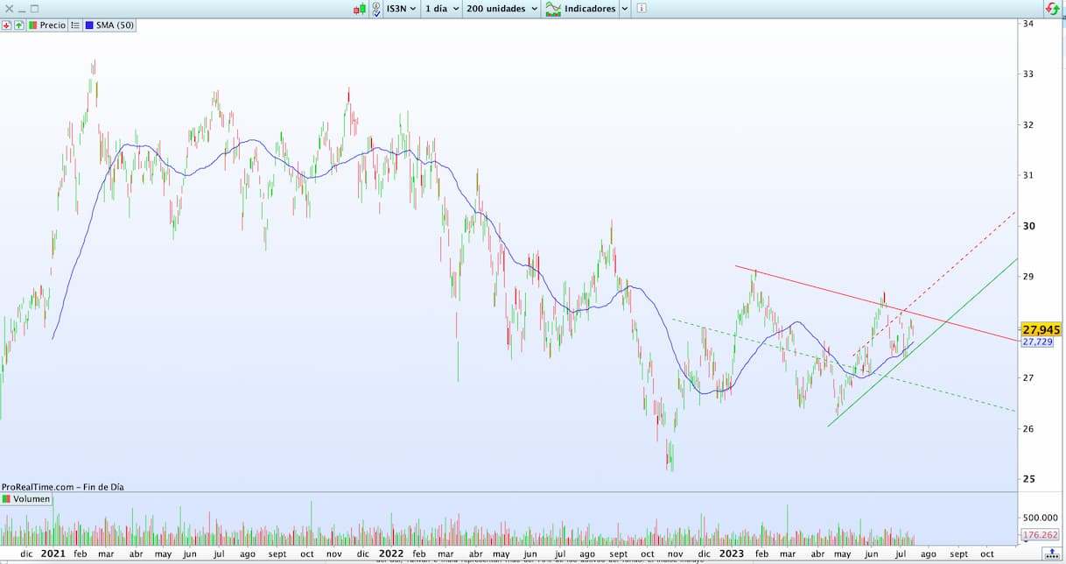Expand the 200 unidades dropdown

tap(502, 9)
